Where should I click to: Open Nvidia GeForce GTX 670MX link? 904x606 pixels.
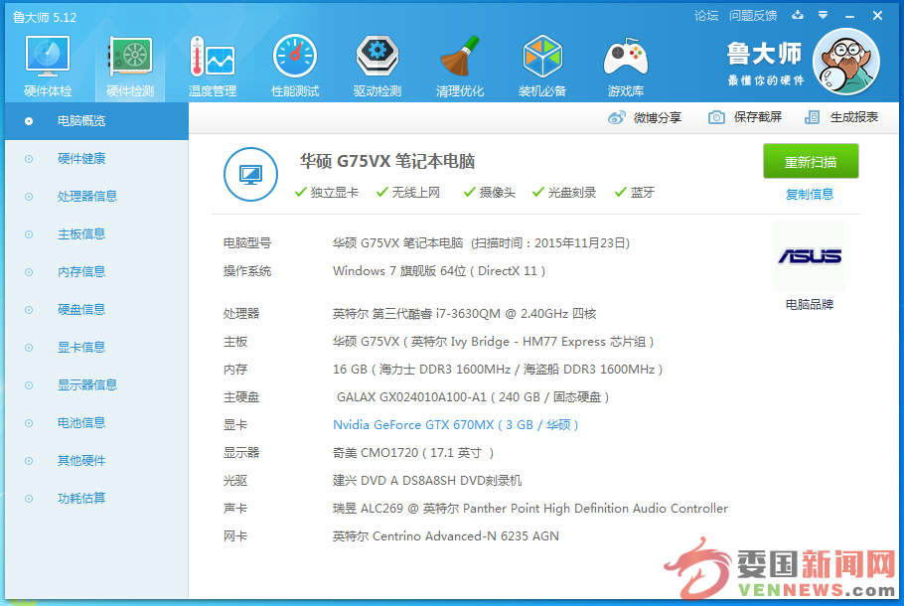pyautogui.click(x=455, y=425)
